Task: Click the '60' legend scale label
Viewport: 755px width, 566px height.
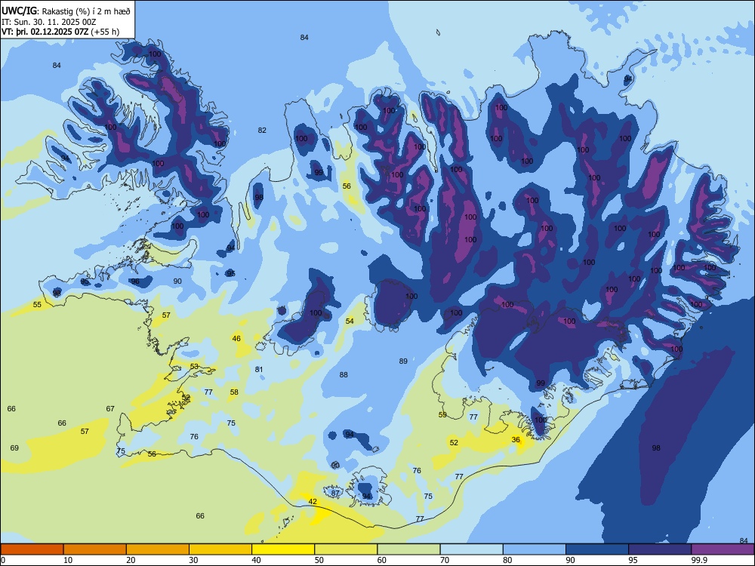Action: click(x=382, y=560)
